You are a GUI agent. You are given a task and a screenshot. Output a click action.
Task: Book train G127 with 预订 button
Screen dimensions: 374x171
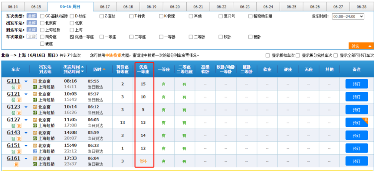356,123
